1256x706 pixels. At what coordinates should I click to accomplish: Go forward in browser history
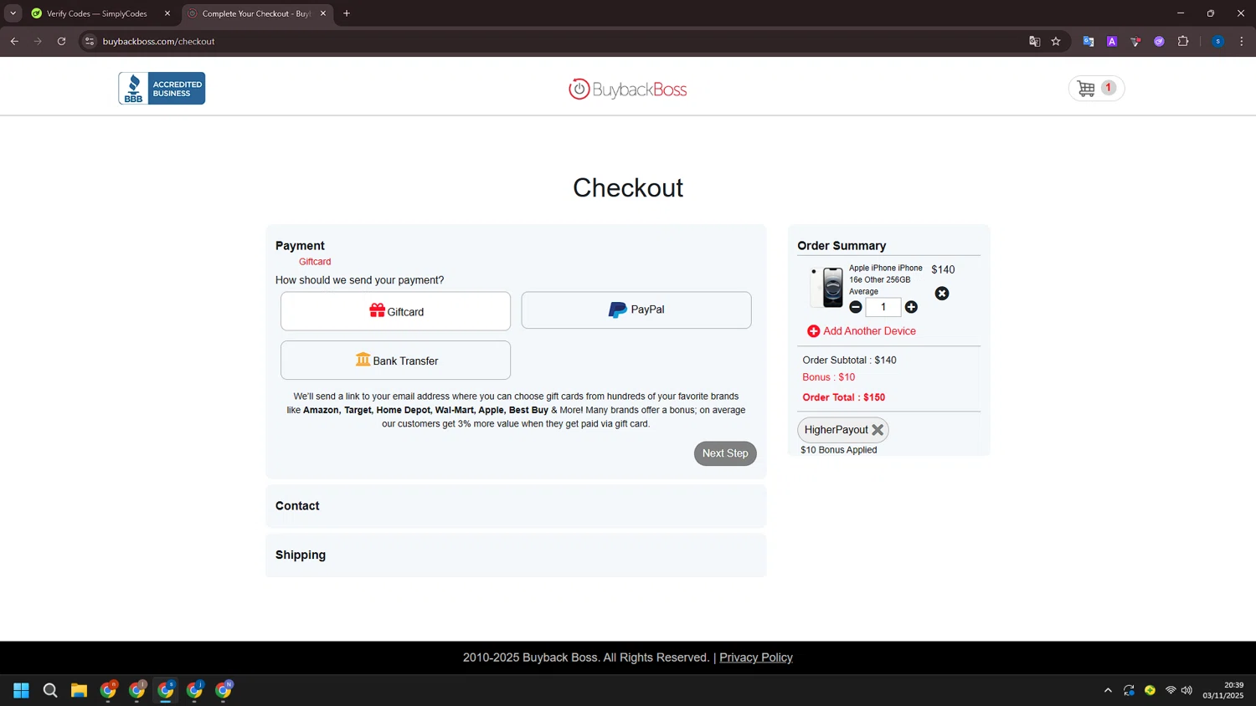(x=38, y=41)
